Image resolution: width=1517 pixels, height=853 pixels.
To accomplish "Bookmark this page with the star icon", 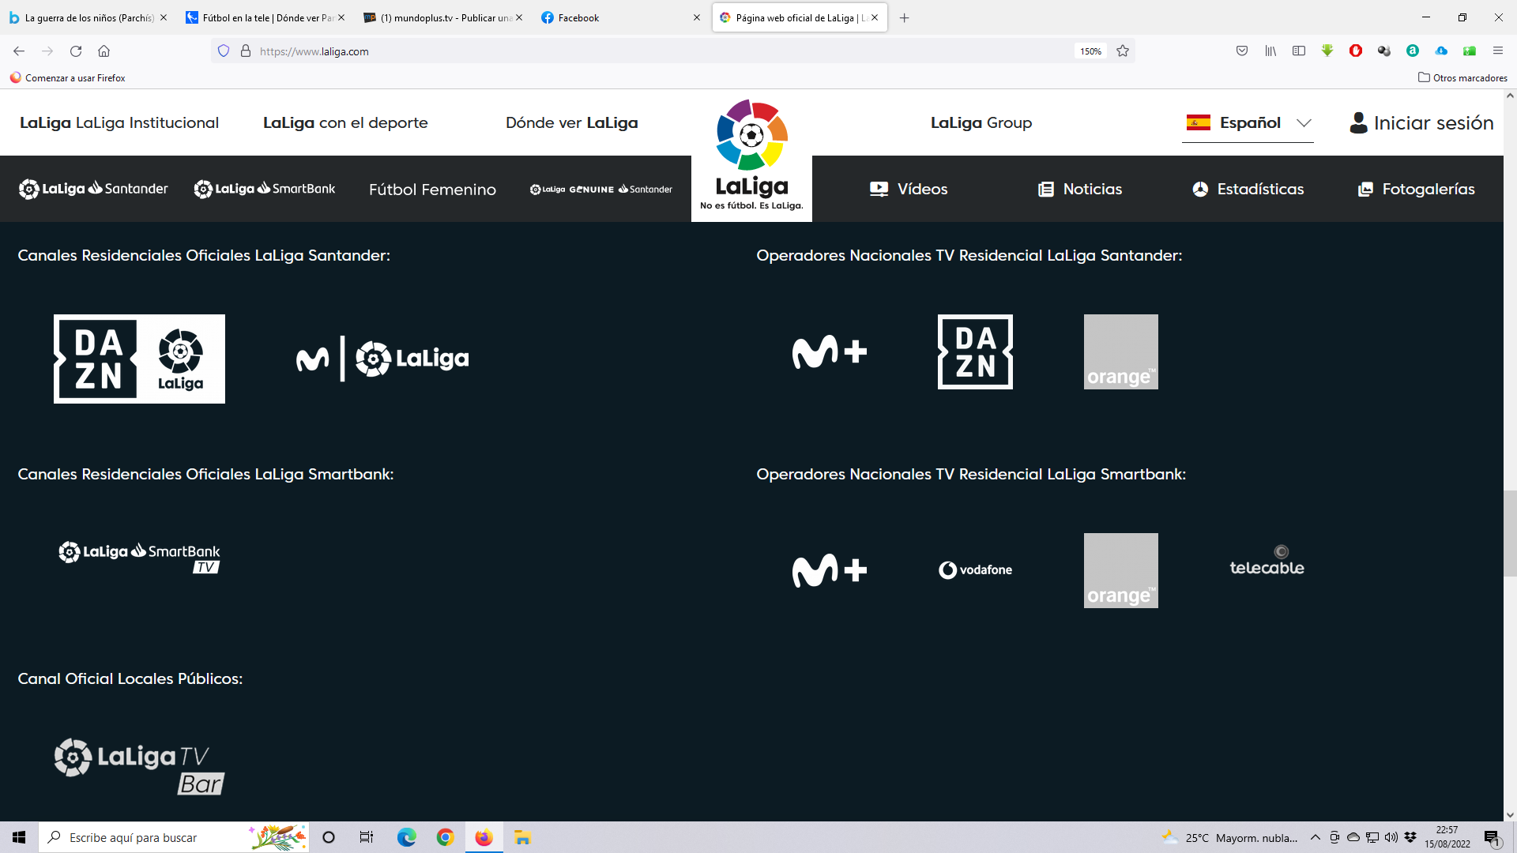I will (x=1123, y=51).
